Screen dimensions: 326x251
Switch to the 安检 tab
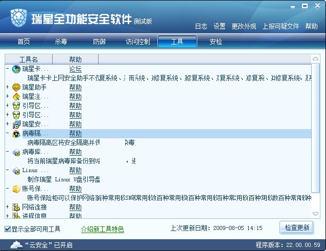tap(216, 41)
